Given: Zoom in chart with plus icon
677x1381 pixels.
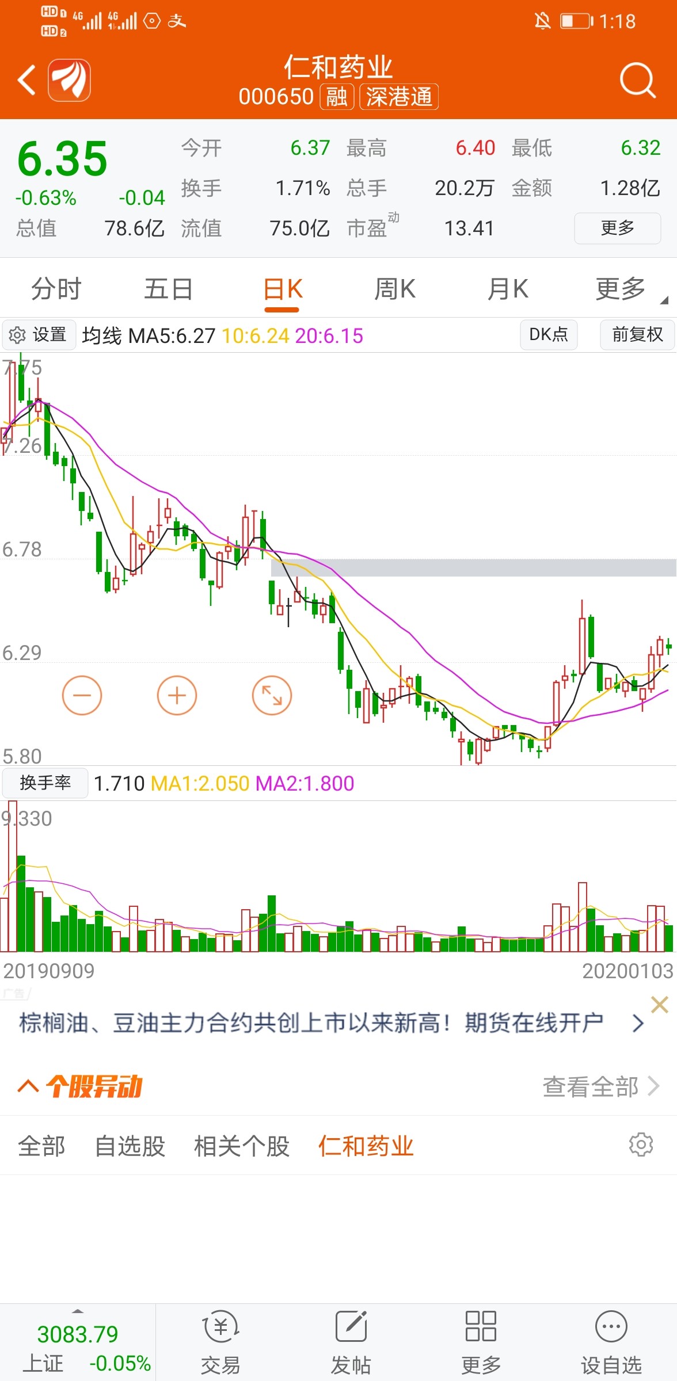Looking at the screenshot, I should (x=177, y=695).
